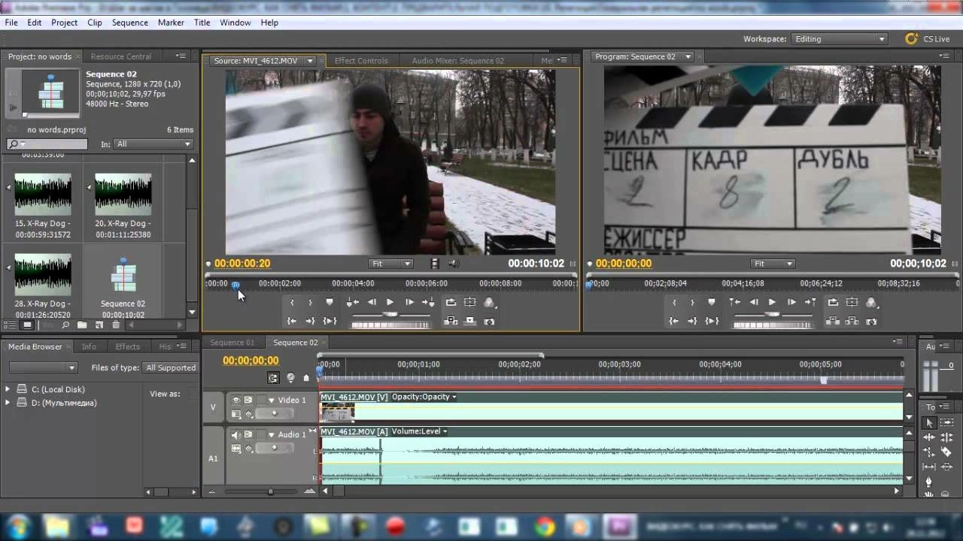963x541 pixels.
Task: Select the Rate Stretch tool
Action: tap(929, 452)
